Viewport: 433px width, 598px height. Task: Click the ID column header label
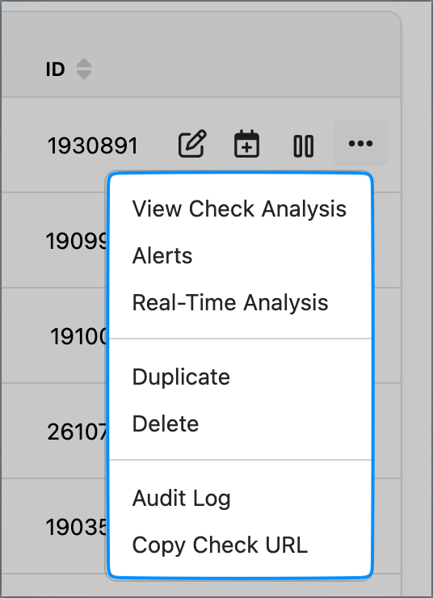point(55,69)
